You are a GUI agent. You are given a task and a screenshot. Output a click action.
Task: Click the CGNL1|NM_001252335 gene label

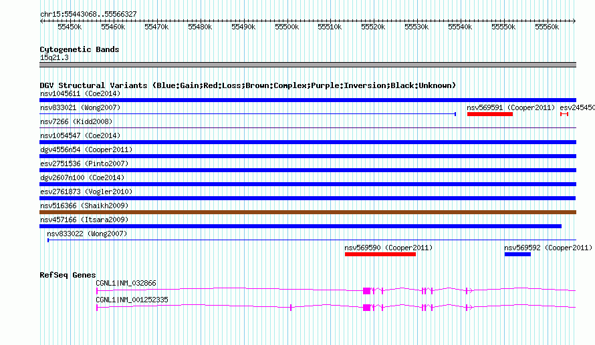pos(132,300)
